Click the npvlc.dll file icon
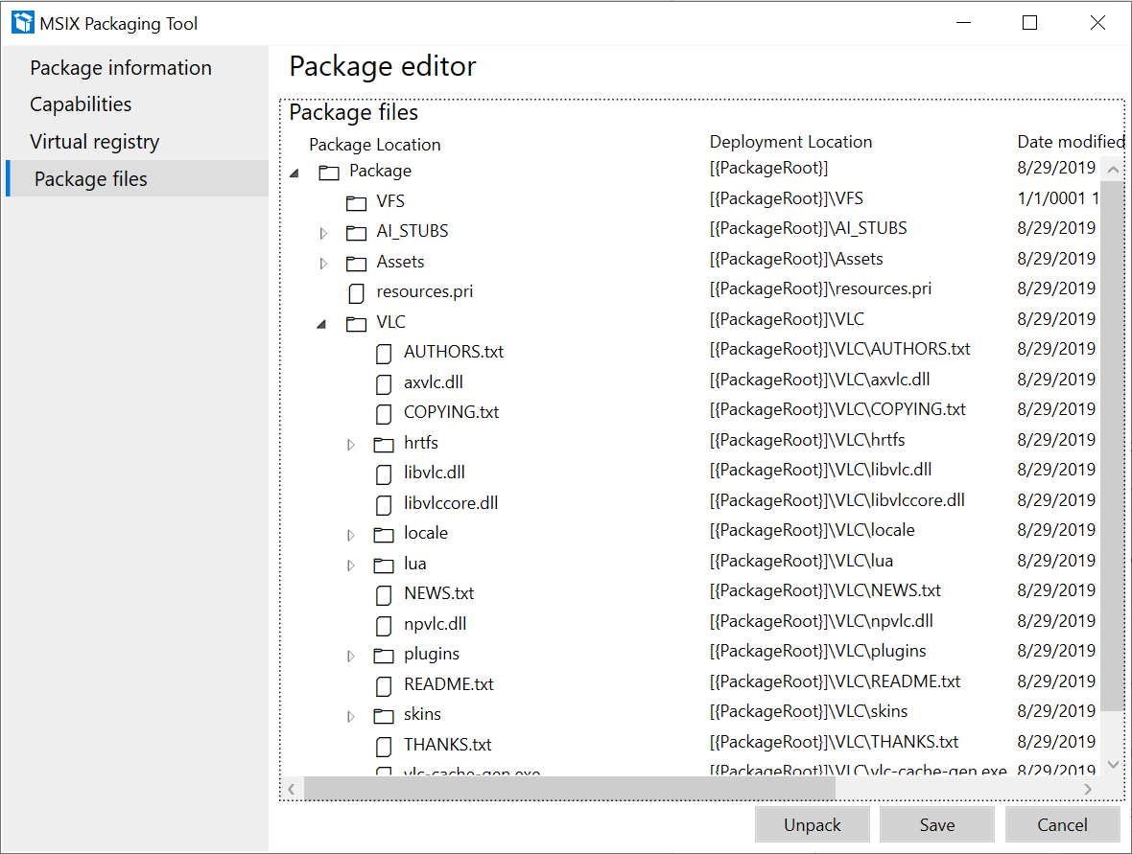 384,625
